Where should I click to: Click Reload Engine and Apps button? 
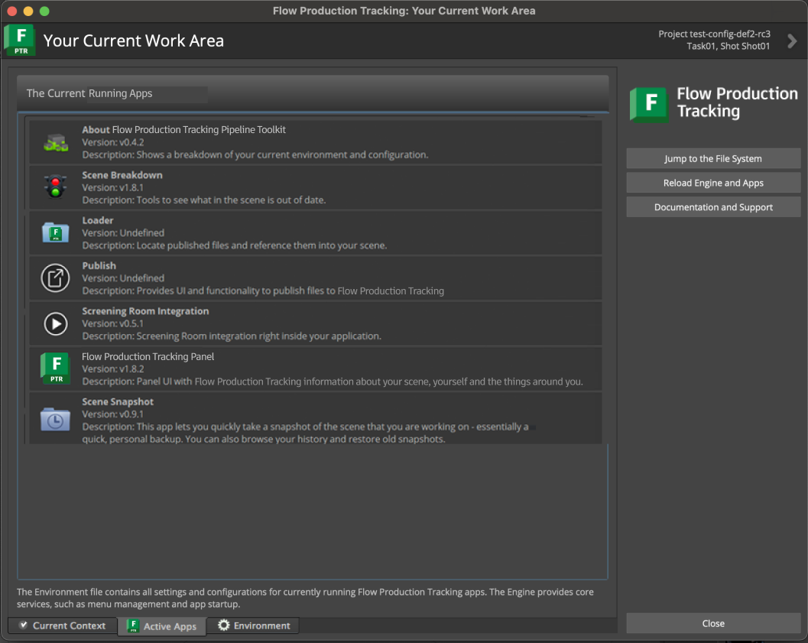[713, 183]
